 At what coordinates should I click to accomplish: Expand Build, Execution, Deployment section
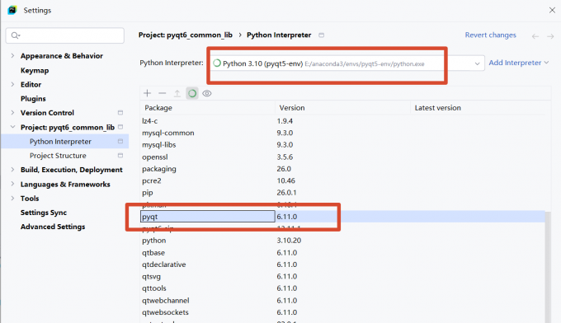[12, 170]
